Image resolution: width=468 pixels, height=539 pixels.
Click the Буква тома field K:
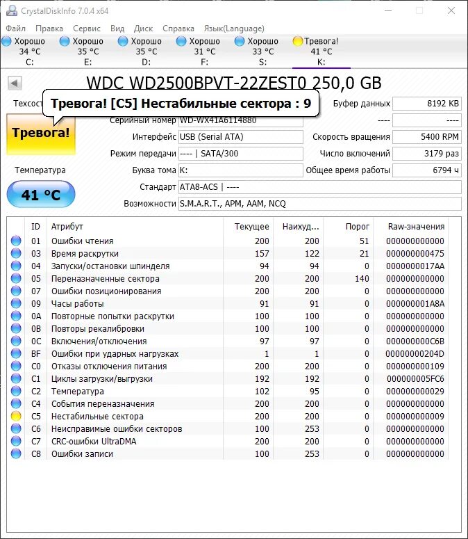[x=241, y=170]
